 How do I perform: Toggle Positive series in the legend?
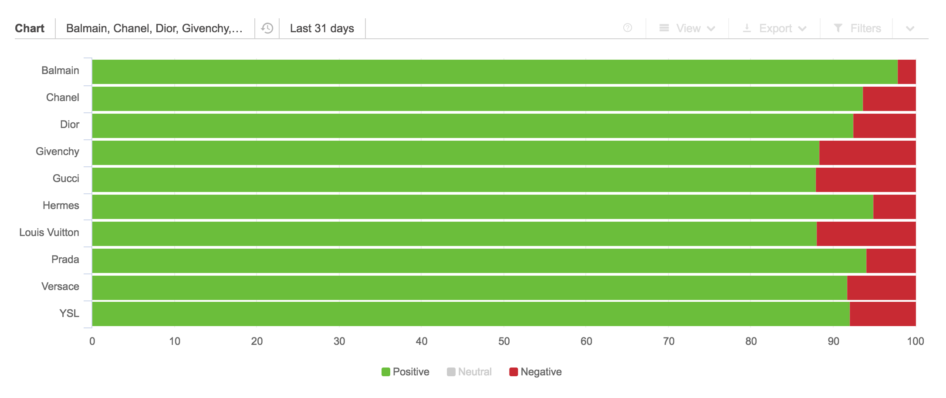click(405, 372)
